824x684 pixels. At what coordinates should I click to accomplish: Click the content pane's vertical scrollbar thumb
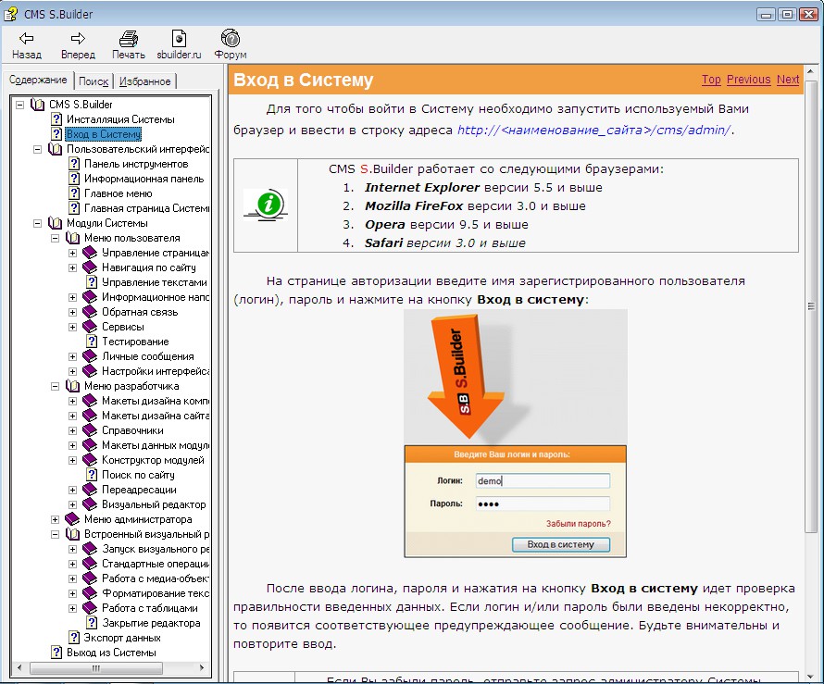click(x=811, y=306)
